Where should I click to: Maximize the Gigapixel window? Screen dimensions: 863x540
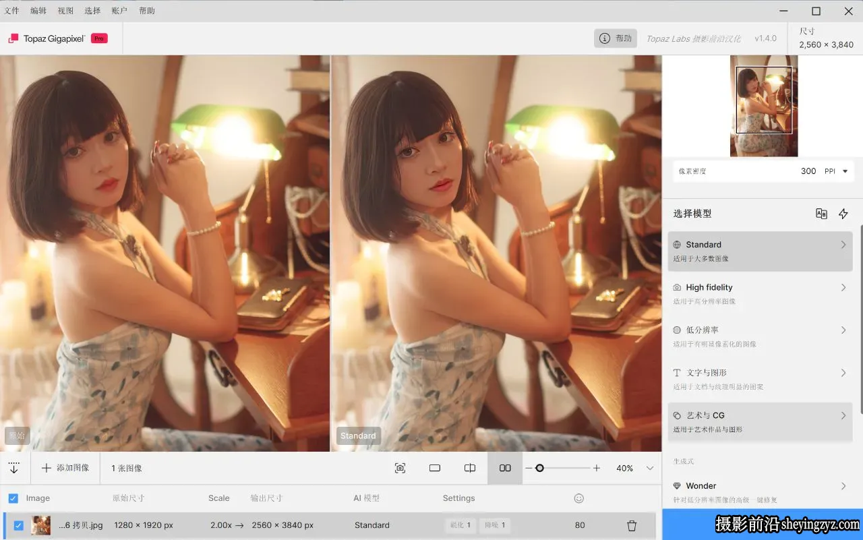point(816,11)
